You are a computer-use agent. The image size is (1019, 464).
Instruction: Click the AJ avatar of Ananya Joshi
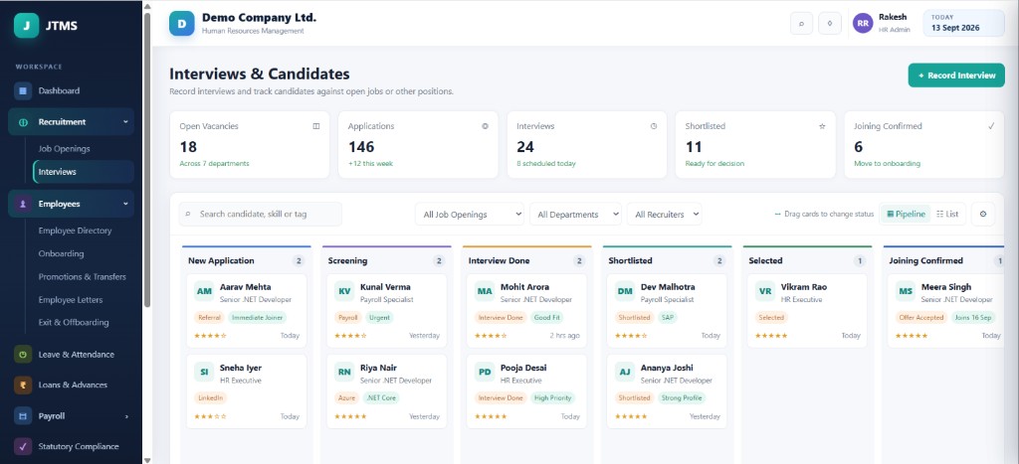click(x=625, y=373)
